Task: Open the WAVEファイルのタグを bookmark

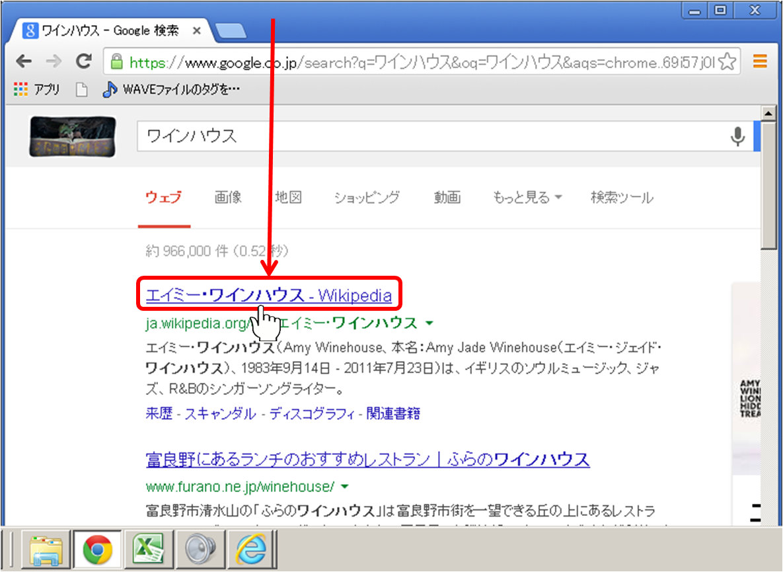Action: pos(172,90)
